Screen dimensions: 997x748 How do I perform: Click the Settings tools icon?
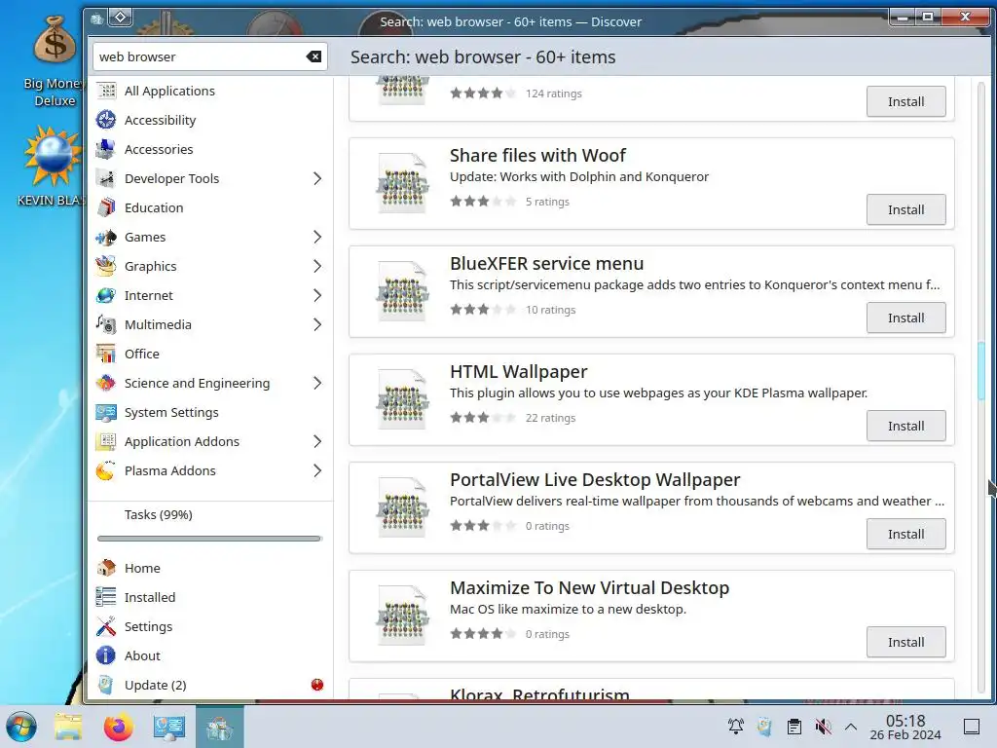coord(106,626)
